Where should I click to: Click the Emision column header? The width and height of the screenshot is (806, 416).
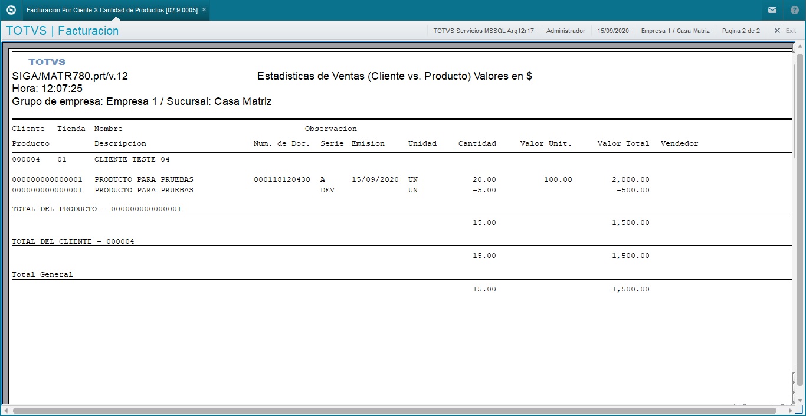point(368,143)
